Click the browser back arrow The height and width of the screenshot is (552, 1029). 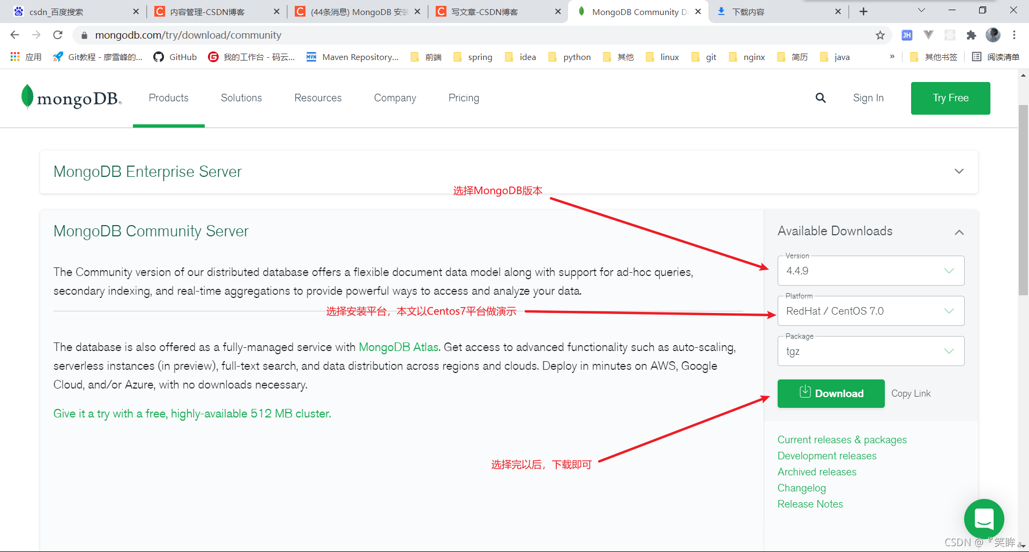pos(14,35)
